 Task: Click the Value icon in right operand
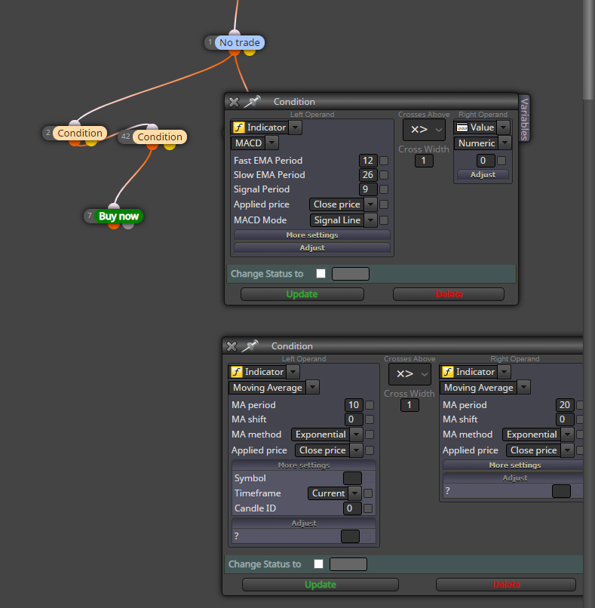462,127
